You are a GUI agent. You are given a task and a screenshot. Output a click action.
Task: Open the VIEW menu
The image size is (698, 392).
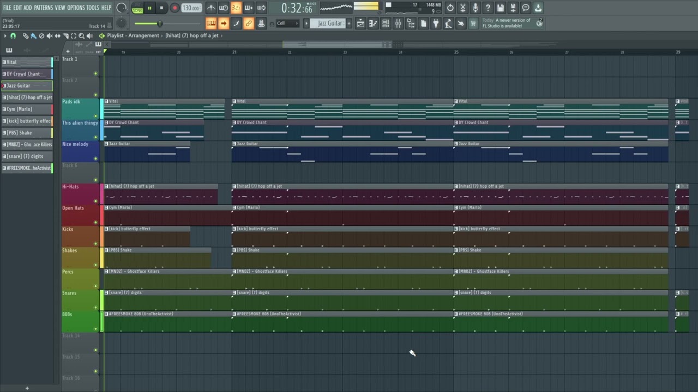tap(60, 8)
